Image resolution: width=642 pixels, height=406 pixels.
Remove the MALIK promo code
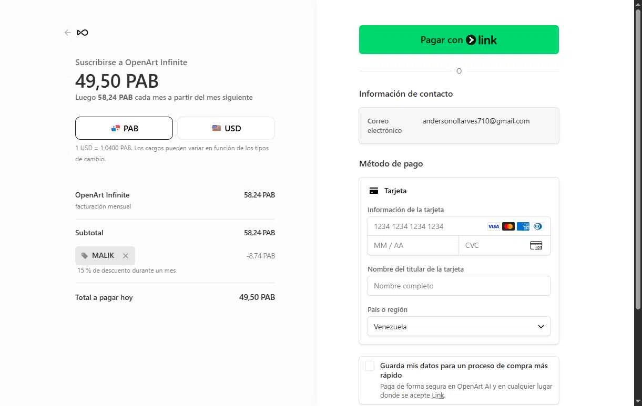125,256
